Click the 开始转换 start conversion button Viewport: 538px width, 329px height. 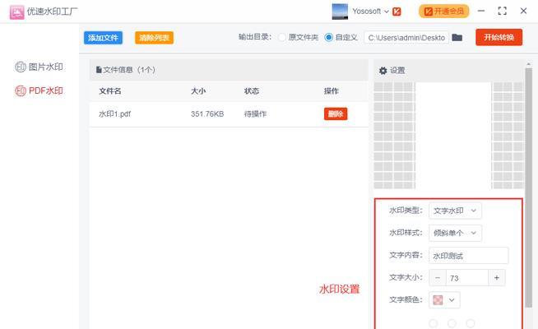pos(499,37)
